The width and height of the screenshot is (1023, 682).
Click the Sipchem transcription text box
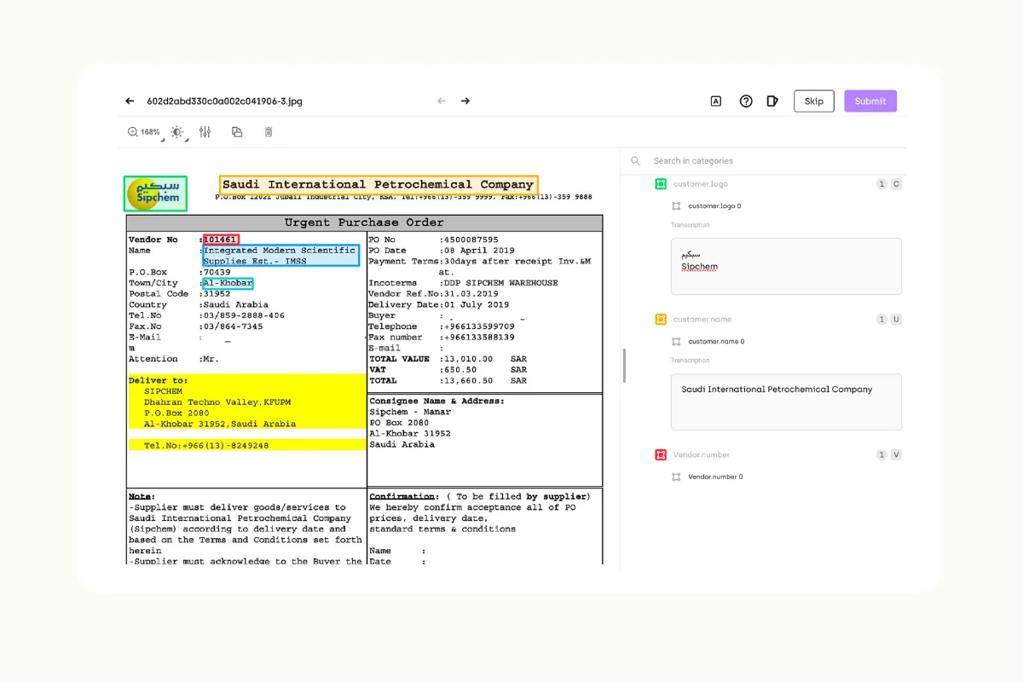[x=785, y=265]
